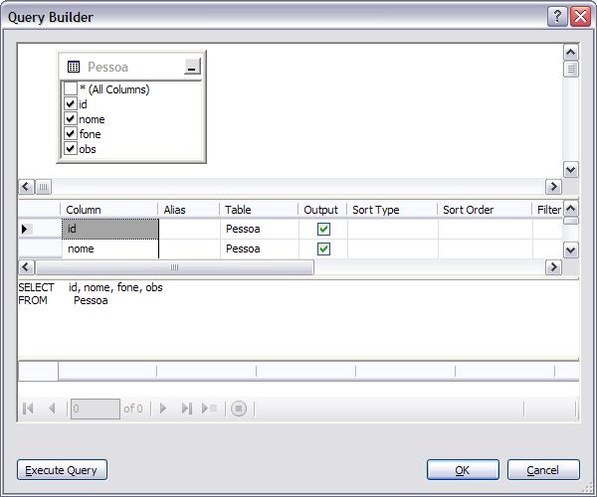Click the row selector arrow for id row
Image resolution: width=597 pixels, height=497 pixels.
(24, 229)
